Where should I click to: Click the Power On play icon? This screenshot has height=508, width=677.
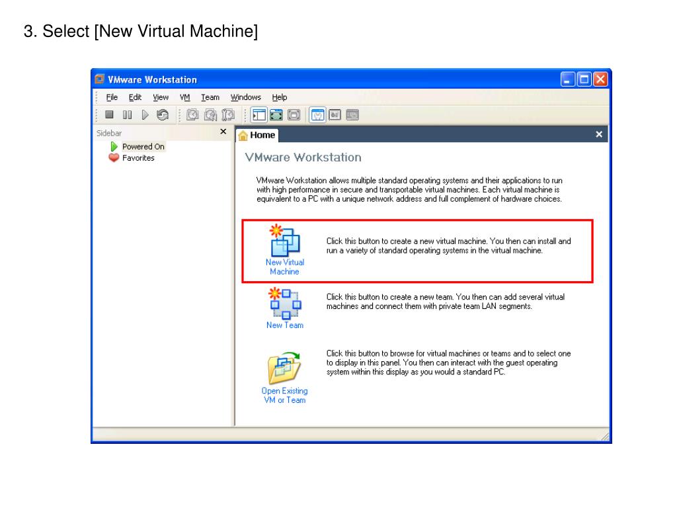[x=145, y=114]
